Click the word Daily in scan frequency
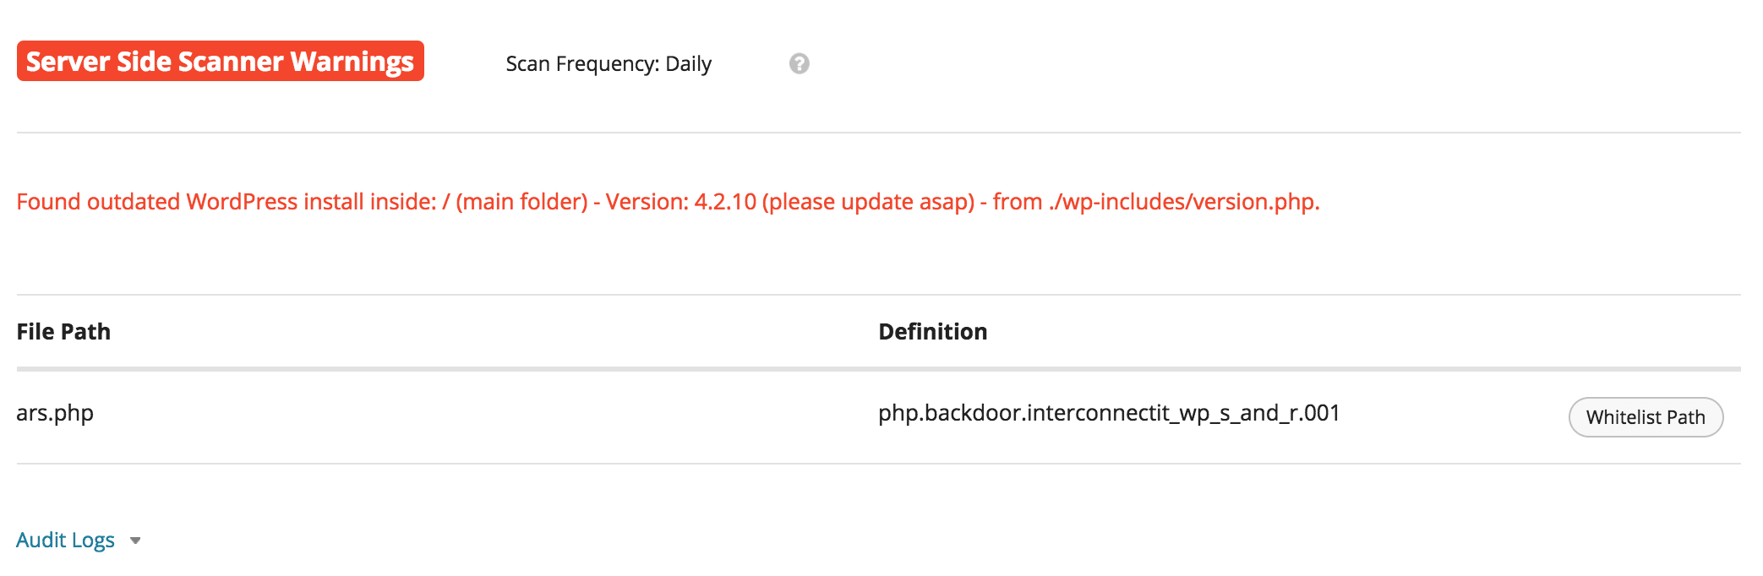Image resolution: width=1763 pixels, height=576 pixels. (x=689, y=64)
